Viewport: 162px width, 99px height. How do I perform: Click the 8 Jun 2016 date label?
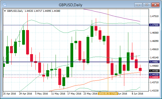pyautogui.click(x=137, y=94)
